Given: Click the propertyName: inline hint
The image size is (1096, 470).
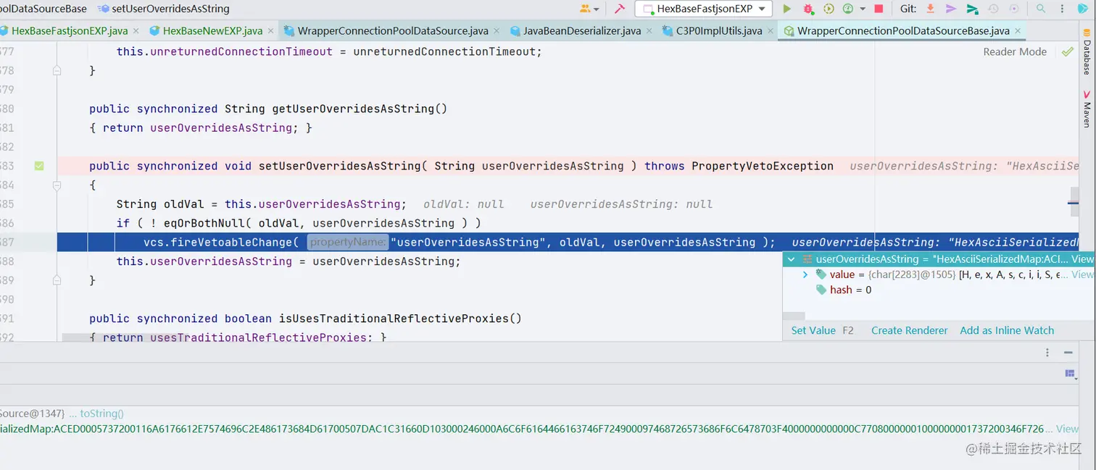Looking at the screenshot, I should pyautogui.click(x=347, y=243).
